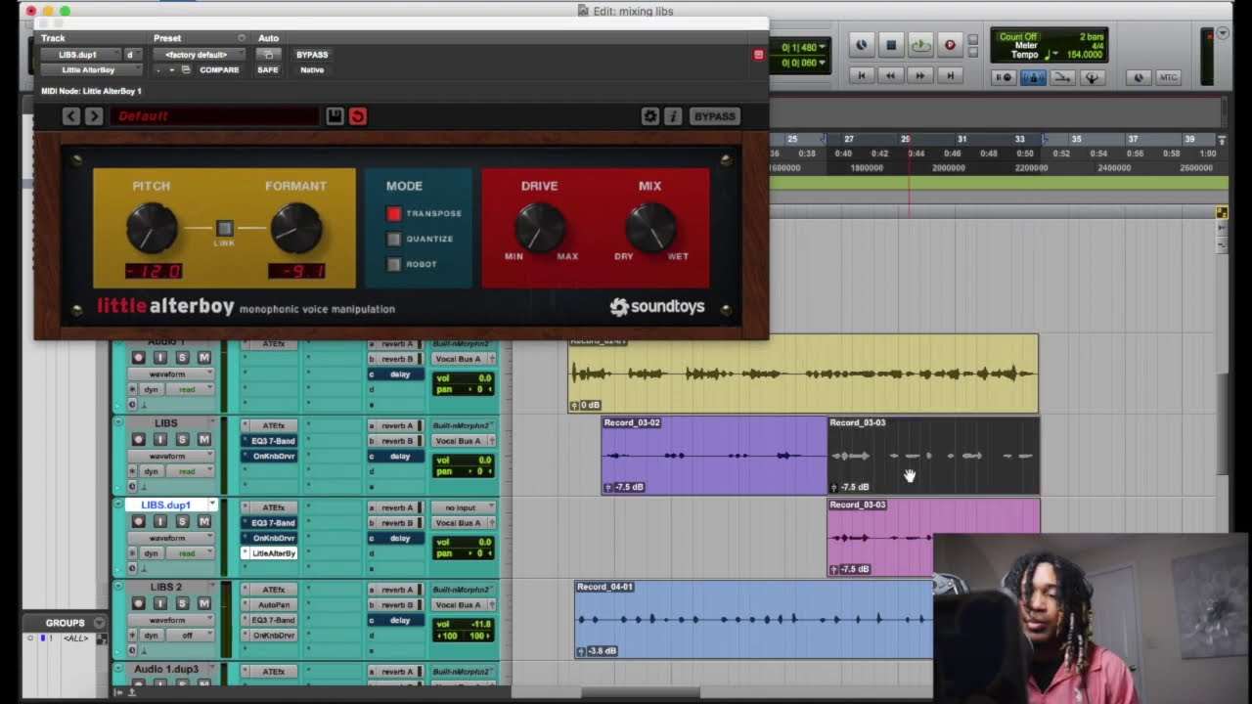Select the <ALL> group in GROUPS list
Image resolution: width=1252 pixels, height=704 pixels.
(75, 638)
